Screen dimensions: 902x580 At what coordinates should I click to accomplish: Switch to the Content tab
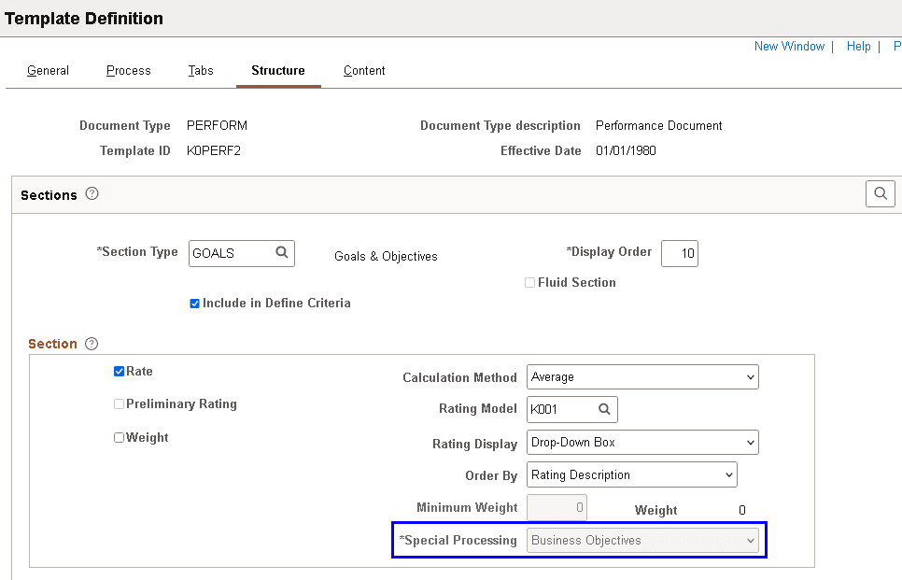(363, 70)
